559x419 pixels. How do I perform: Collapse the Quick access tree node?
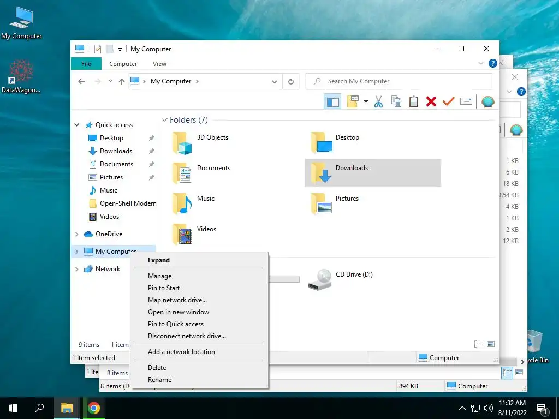pos(76,125)
